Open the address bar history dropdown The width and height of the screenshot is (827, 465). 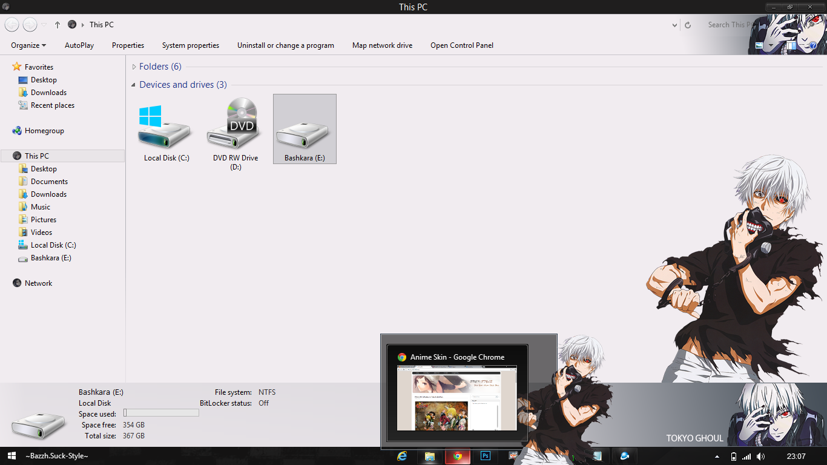(675, 25)
